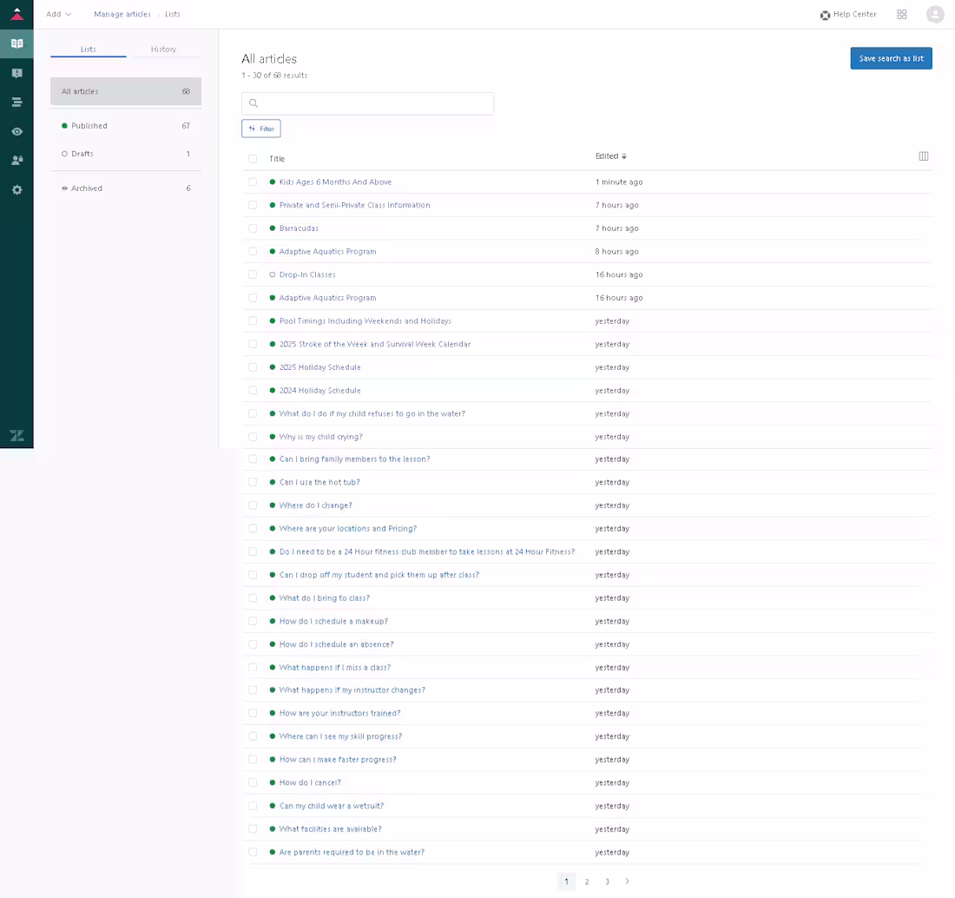Toggle the select-all articles checkbox
The image size is (955, 898).
tap(253, 158)
